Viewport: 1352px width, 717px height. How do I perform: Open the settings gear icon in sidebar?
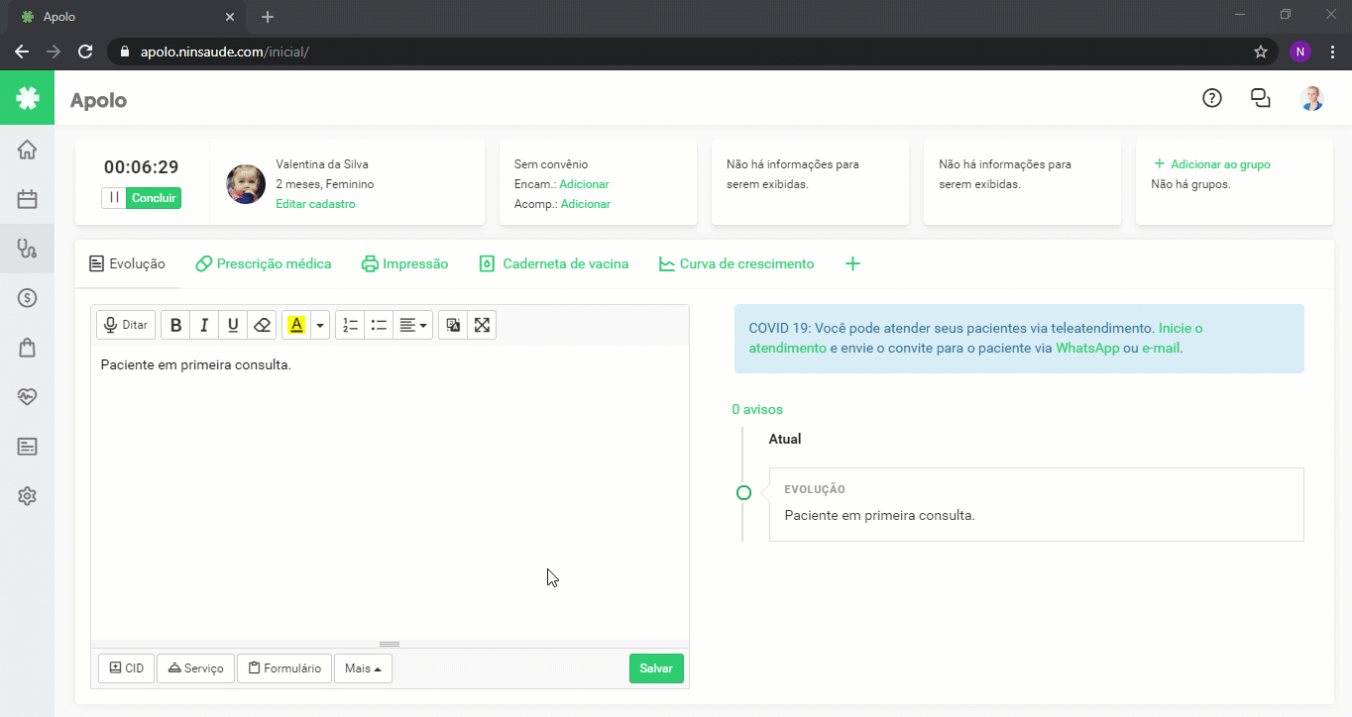(27, 496)
